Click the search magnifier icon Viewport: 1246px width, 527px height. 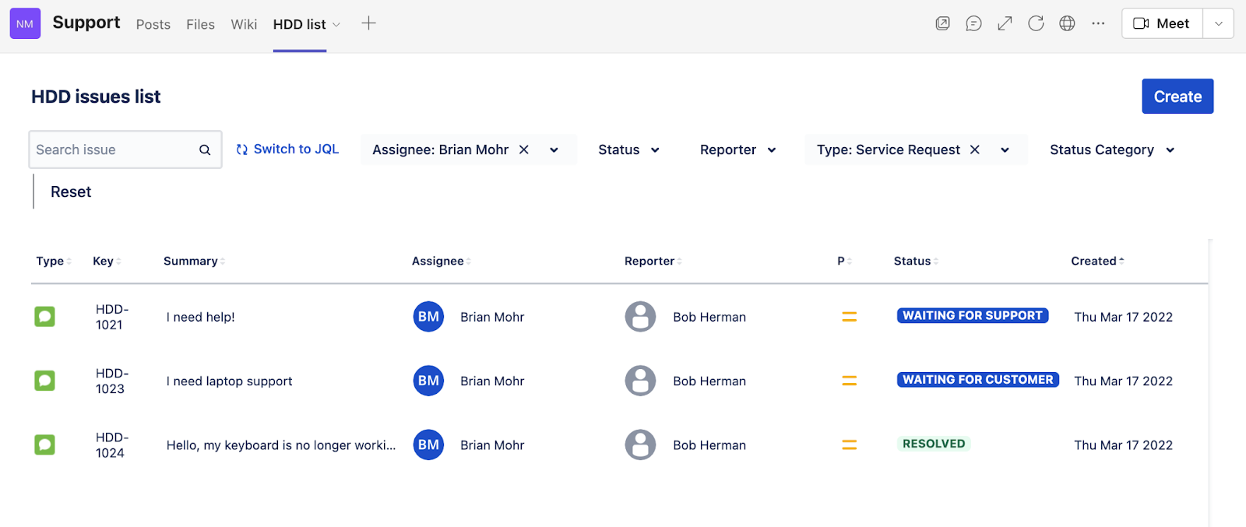(x=205, y=150)
